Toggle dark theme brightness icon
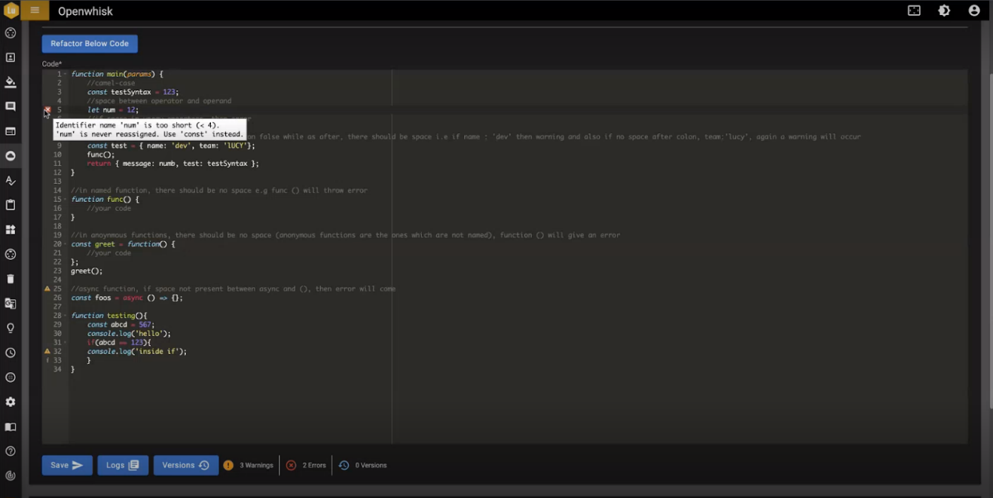The width and height of the screenshot is (993, 498). pos(944,11)
